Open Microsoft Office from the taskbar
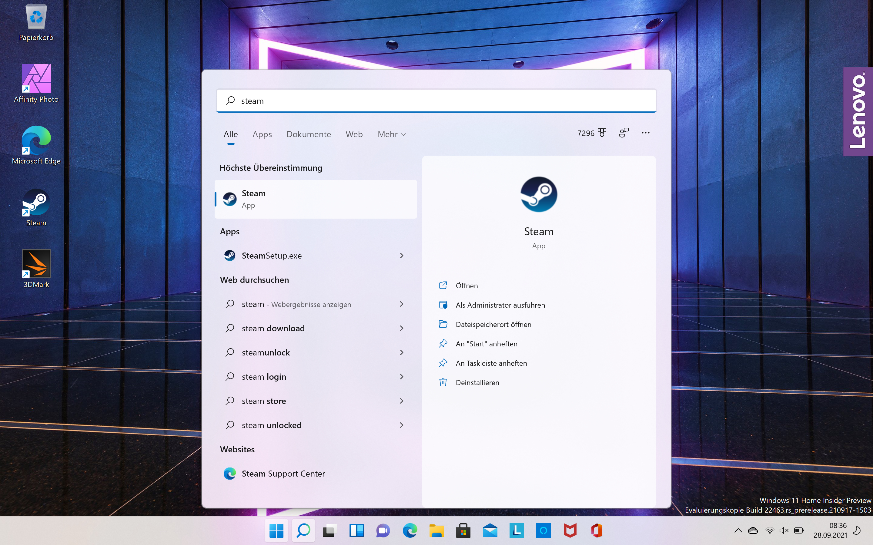873x545 pixels. coord(597,530)
